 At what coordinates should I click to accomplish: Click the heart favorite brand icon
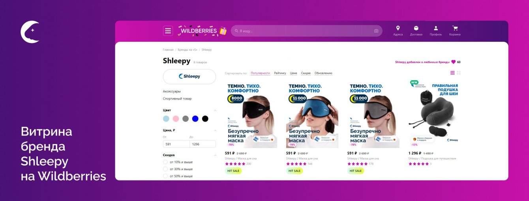(453, 62)
